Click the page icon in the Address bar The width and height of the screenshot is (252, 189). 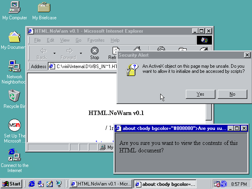pos(52,67)
